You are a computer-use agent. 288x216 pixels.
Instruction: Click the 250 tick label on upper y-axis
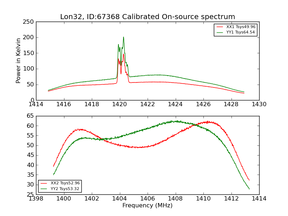coord(28,22)
